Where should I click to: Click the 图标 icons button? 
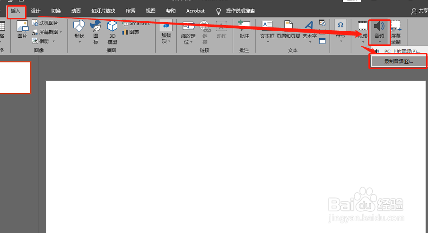[x=96, y=32]
